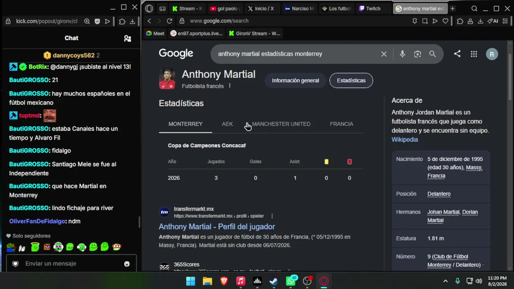Switch to the MONTERREY stats tab
The width and height of the screenshot is (514, 289).
tap(186, 124)
